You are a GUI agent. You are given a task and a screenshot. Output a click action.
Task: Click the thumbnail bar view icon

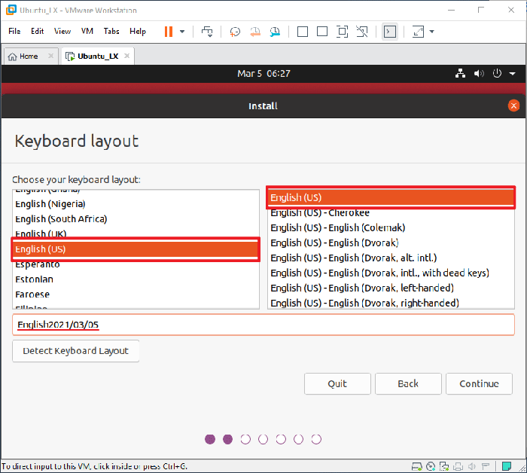(322, 32)
